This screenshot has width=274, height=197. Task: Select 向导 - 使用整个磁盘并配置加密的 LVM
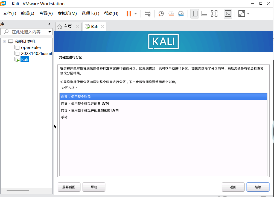point(163,110)
